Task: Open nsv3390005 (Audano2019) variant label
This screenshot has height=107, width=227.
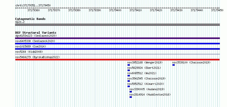Action: point(147,89)
